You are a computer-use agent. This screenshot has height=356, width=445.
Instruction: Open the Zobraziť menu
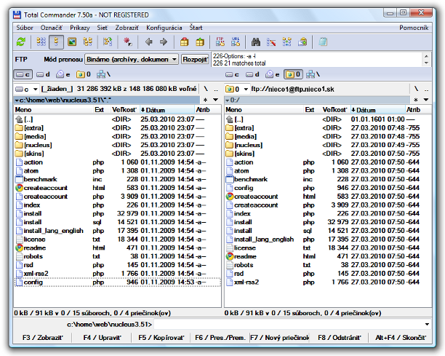(x=127, y=28)
